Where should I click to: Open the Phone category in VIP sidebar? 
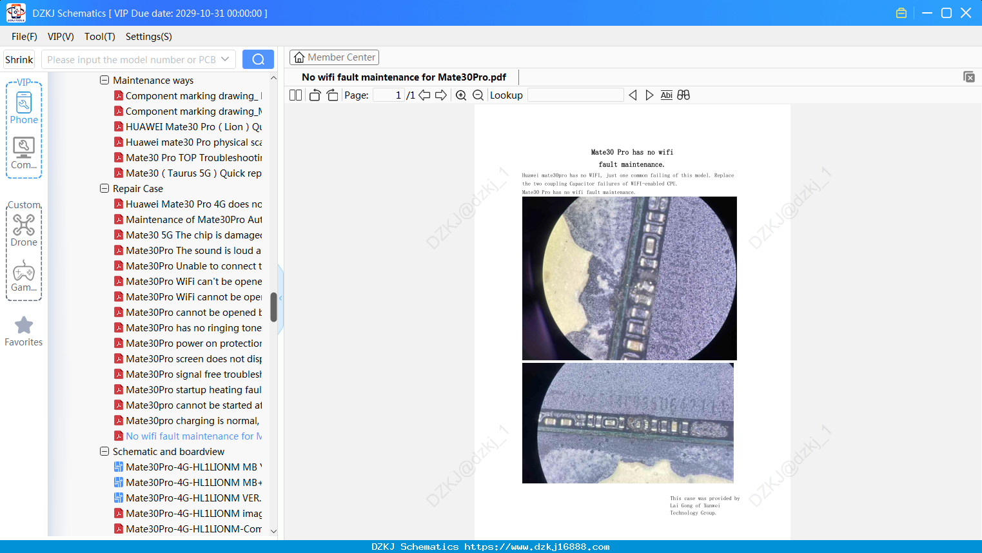(x=24, y=108)
